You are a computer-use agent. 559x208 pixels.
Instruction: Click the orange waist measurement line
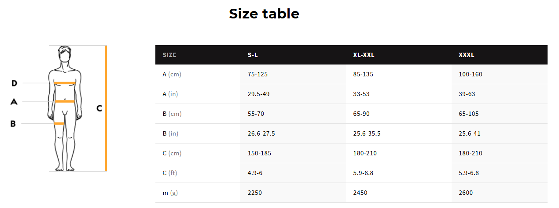[65, 101]
